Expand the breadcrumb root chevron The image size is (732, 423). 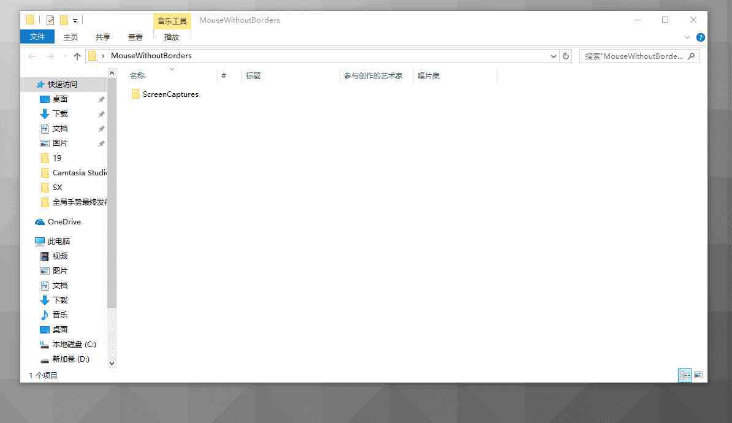tap(103, 56)
